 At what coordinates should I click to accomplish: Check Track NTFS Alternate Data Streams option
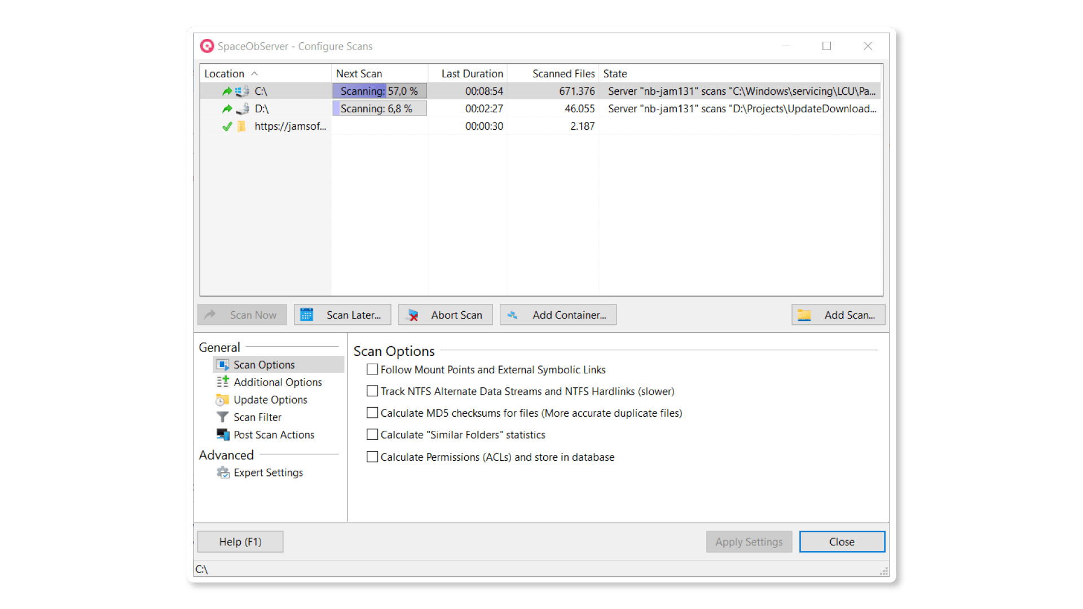[372, 391]
